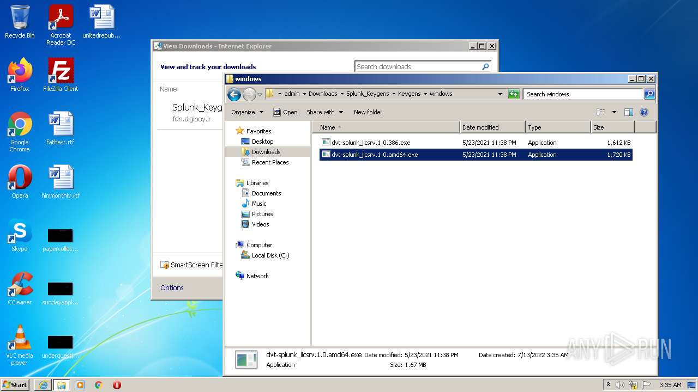Image resolution: width=698 pixels, height=392 pixels.
Task: Open VLC media player desktop shortcut
Action: (20, 345)
